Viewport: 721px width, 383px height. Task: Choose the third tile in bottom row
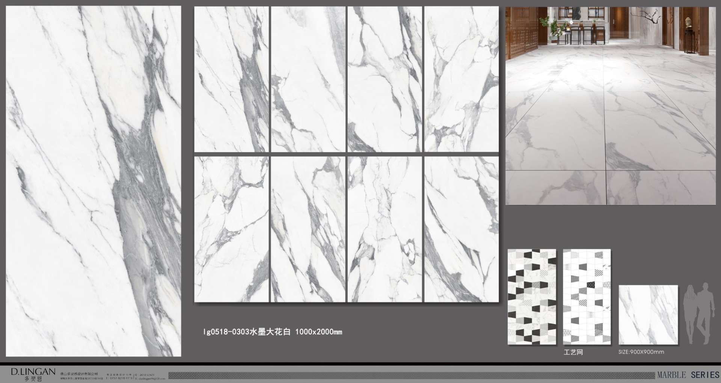[x=385, y=229]
